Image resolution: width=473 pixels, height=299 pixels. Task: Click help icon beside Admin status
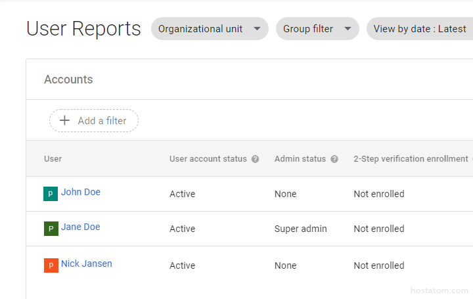(x=334, y=159)
